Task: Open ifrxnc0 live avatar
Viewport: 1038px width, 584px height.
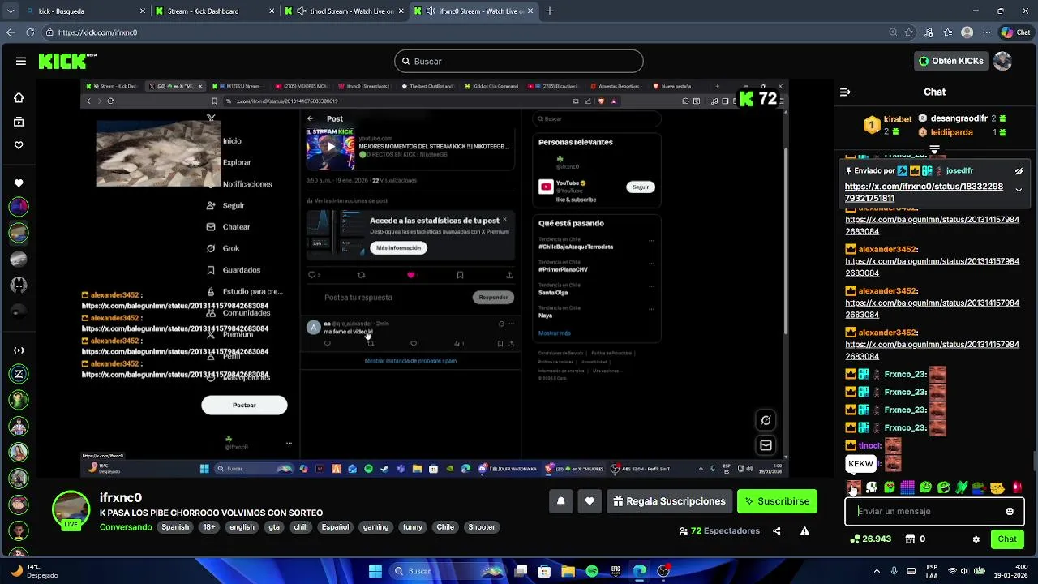Action: point(71,509)
